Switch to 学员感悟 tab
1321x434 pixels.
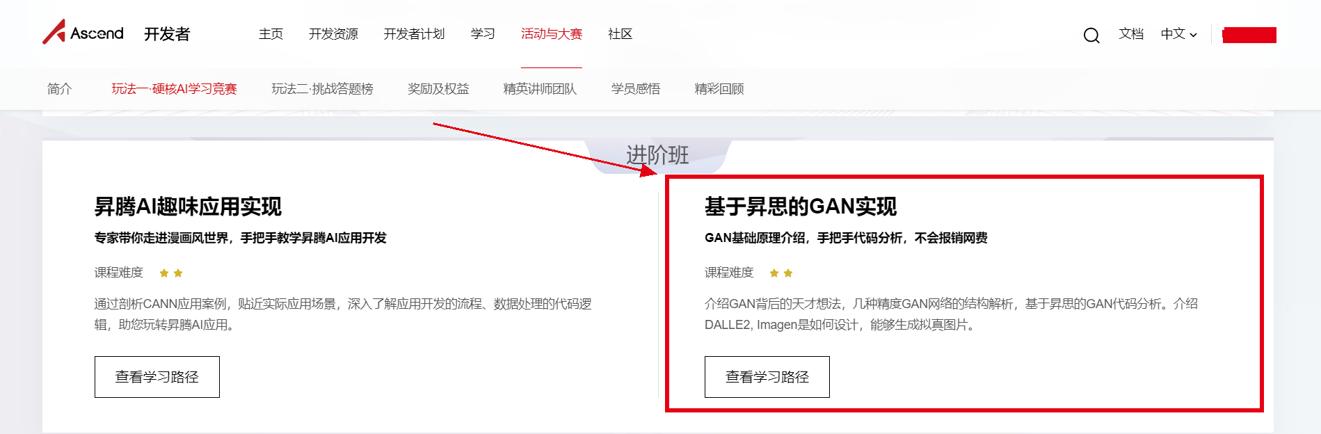point(636,89)
